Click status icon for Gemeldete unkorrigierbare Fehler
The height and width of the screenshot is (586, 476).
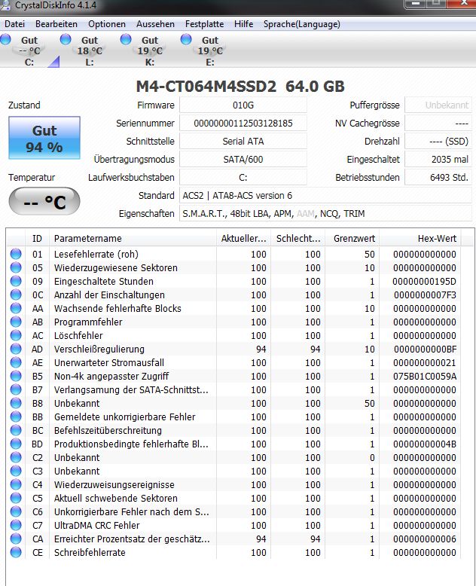click(16, 417)
